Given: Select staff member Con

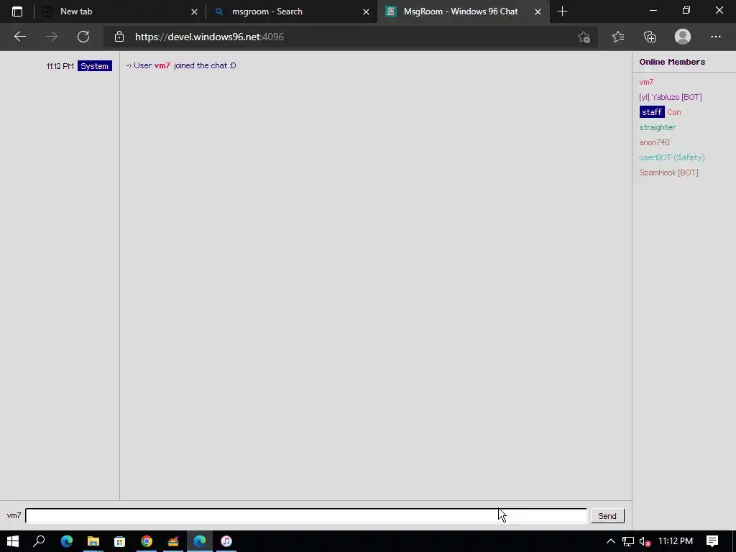Looking at the screenshot, I should tap(660, 112).
